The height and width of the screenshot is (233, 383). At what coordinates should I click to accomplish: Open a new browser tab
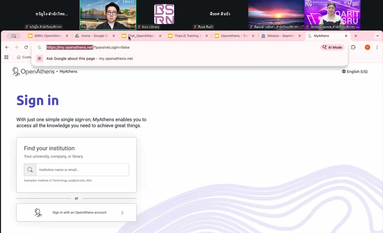pyautogui.click(x=356, y=36)
